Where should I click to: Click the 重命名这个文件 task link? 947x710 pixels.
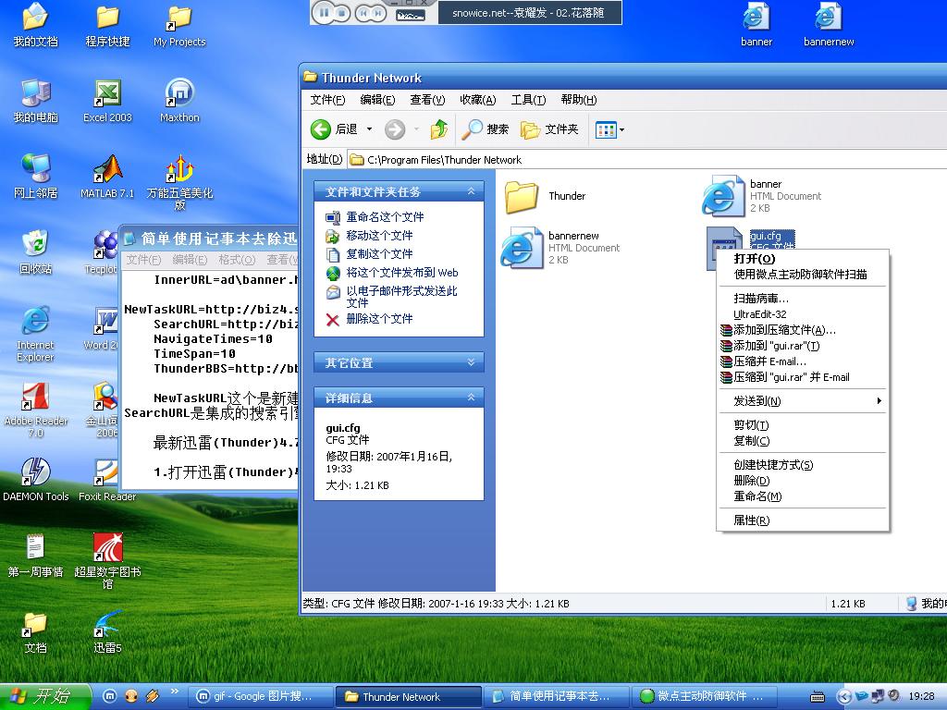point(385,217)
